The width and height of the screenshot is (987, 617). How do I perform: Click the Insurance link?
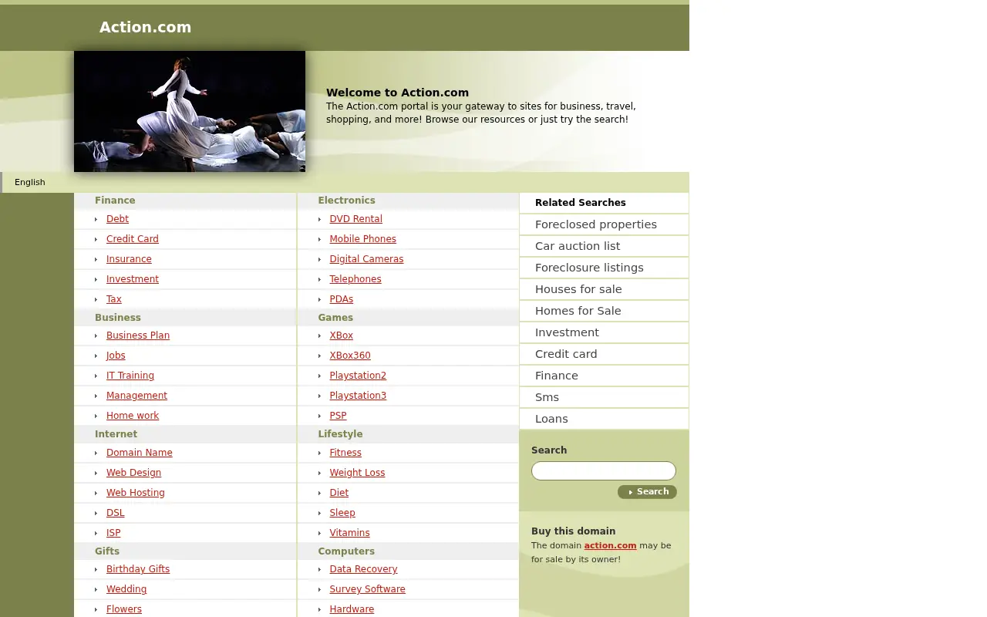pyautogui.click(x=129, y=259)
